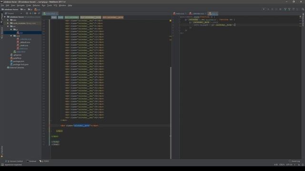This screenshot has width=305, height=171.
Task: Open the Help menu
Action: (x=70, y=5)
